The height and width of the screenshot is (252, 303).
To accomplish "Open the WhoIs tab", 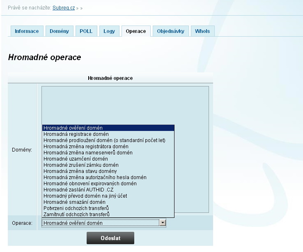I will (202, 31).
